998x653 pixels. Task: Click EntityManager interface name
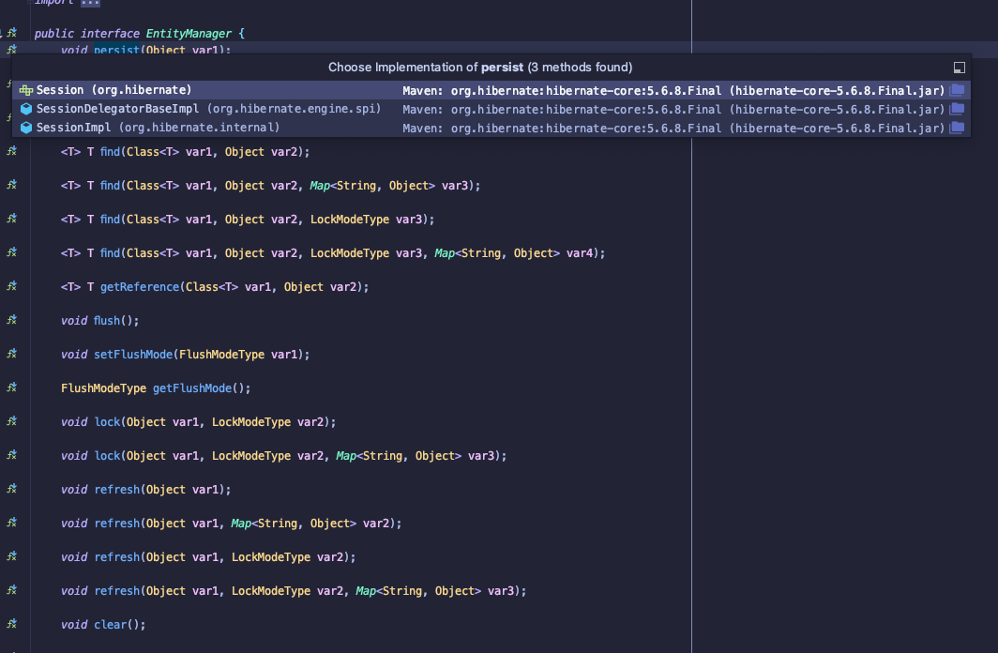click(x=189, y=34)
